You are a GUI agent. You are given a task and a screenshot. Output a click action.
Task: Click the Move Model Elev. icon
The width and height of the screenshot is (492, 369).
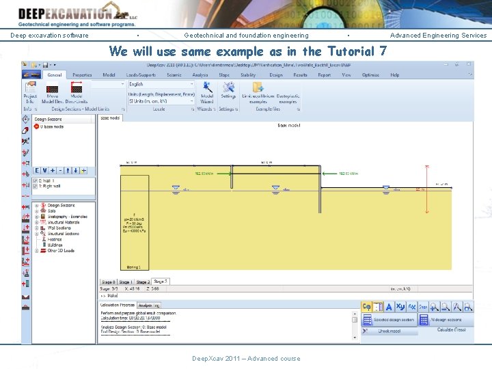click(53, 92)
